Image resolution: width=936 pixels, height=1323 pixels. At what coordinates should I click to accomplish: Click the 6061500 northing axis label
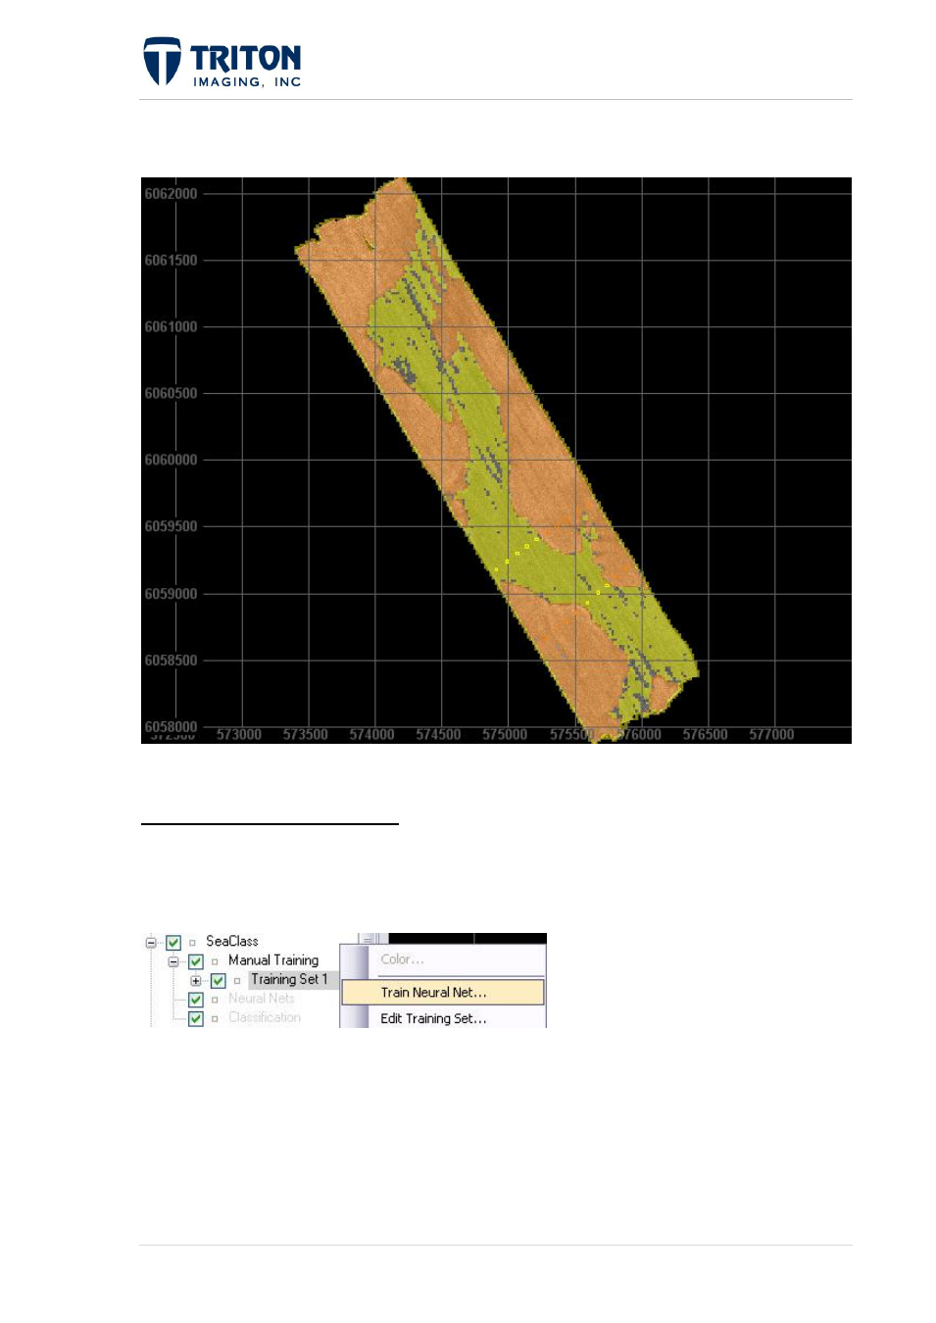pos(171,261)
